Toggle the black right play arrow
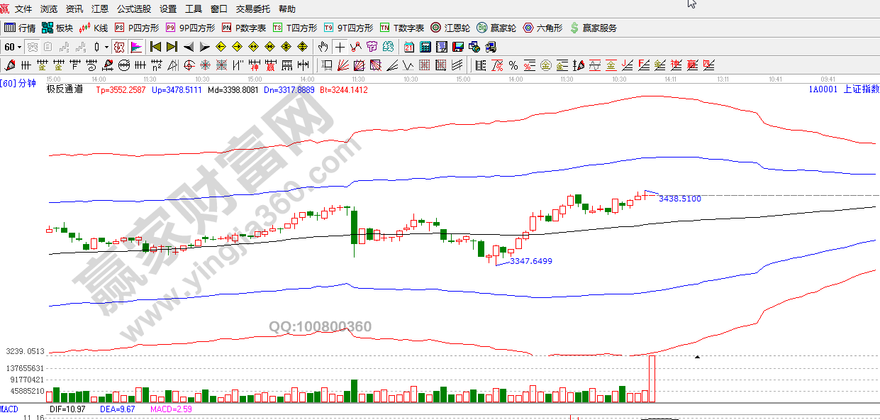 click(204, 48)
